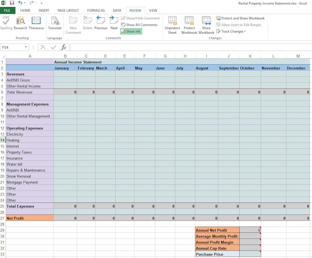This screenshot has height=258, width=312.
Task: Open the PAGE LAYOUT tab
Action: (x=68, y=11)
